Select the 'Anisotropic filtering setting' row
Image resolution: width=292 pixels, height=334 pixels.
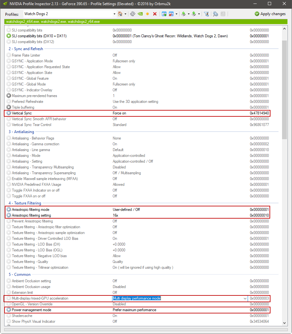point(137,215)
